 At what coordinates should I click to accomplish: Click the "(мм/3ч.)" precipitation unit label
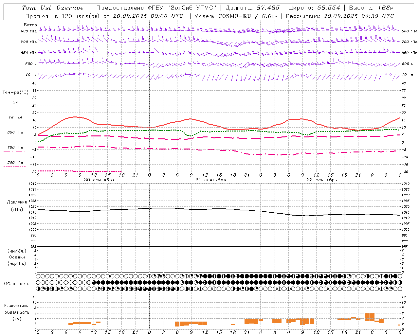(x=17, y=251)
